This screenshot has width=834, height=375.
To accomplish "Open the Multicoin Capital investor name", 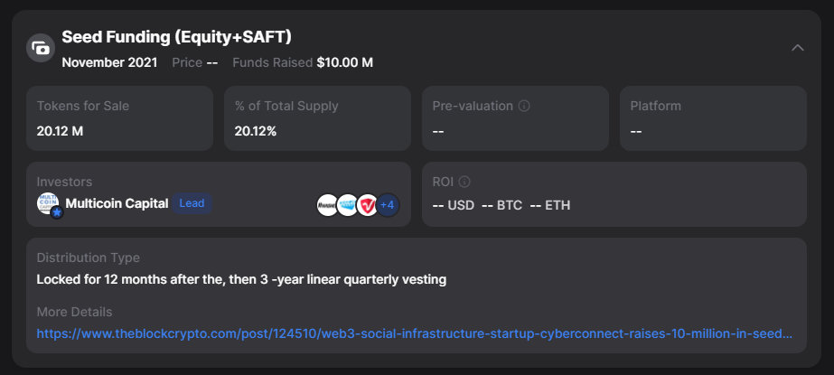I will point(117,203).
